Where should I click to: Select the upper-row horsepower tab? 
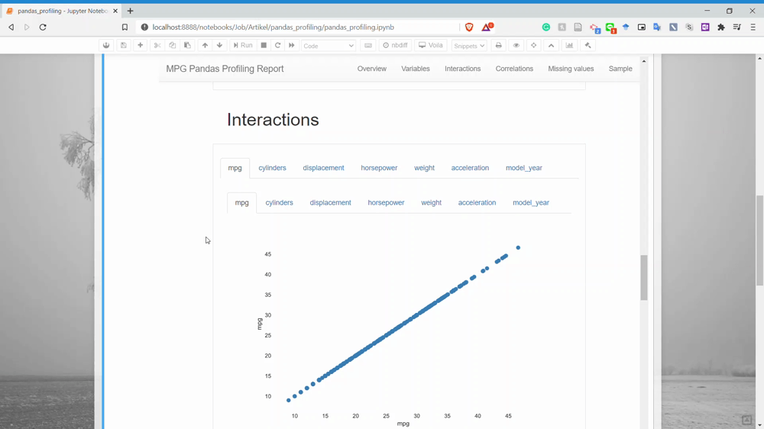pos(379,168)
